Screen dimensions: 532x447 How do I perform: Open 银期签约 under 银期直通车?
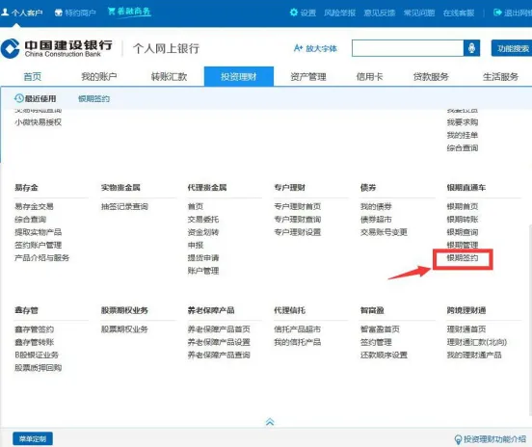(463, 258)
